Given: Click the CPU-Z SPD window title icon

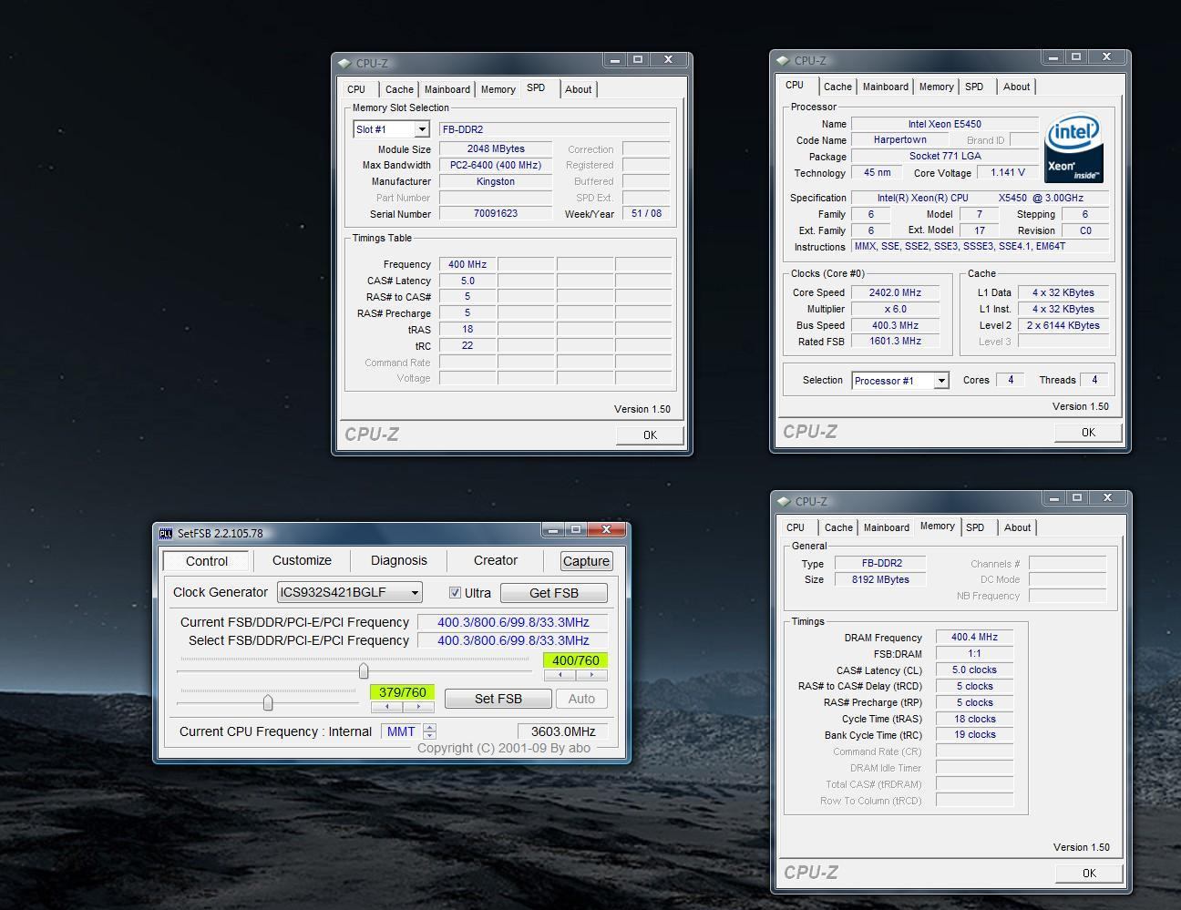Looking at the screenshot, I should 344,64.
